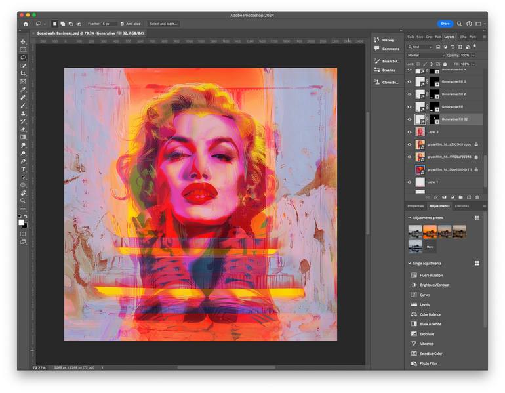Screen dimensions: 505x393
Task: Click the Select and Mask button
Action: point(163,24)
